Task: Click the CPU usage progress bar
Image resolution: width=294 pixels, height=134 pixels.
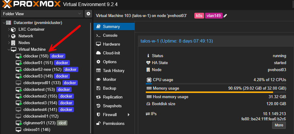Action: click(x=216, y=84)
